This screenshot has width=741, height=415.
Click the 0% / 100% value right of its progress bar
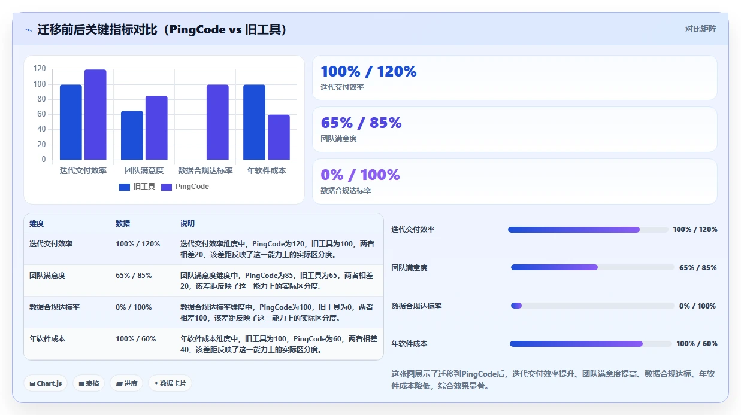698,306
